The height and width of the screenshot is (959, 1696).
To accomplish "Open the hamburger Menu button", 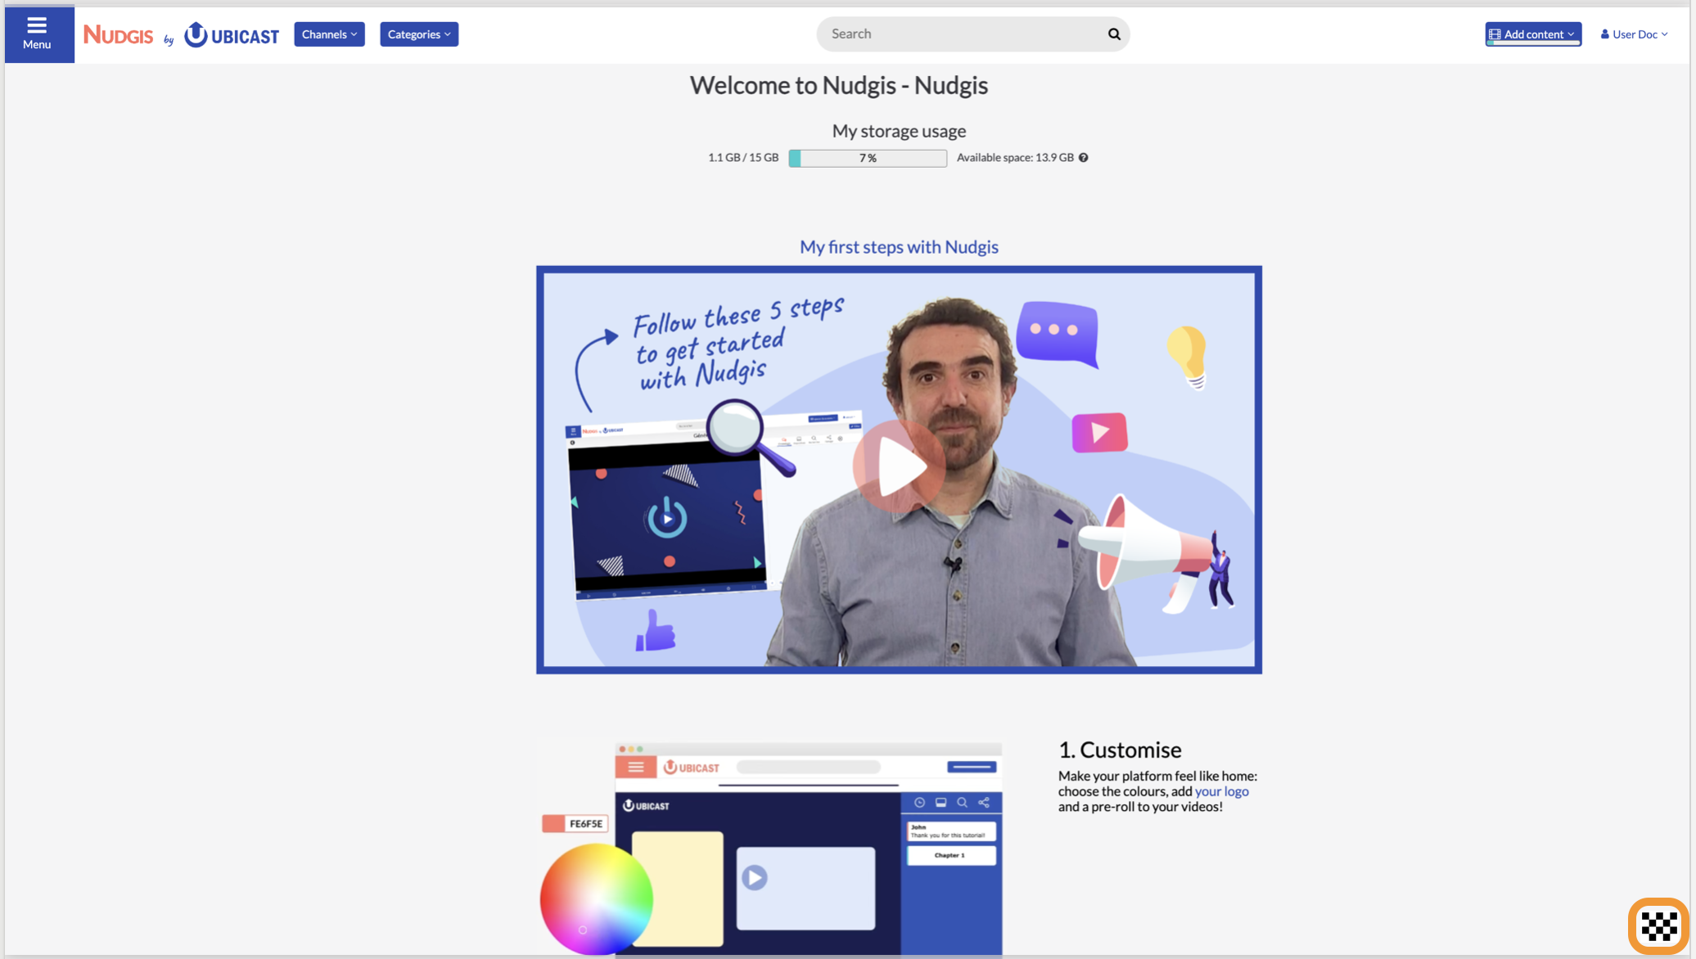I will 38,34.
